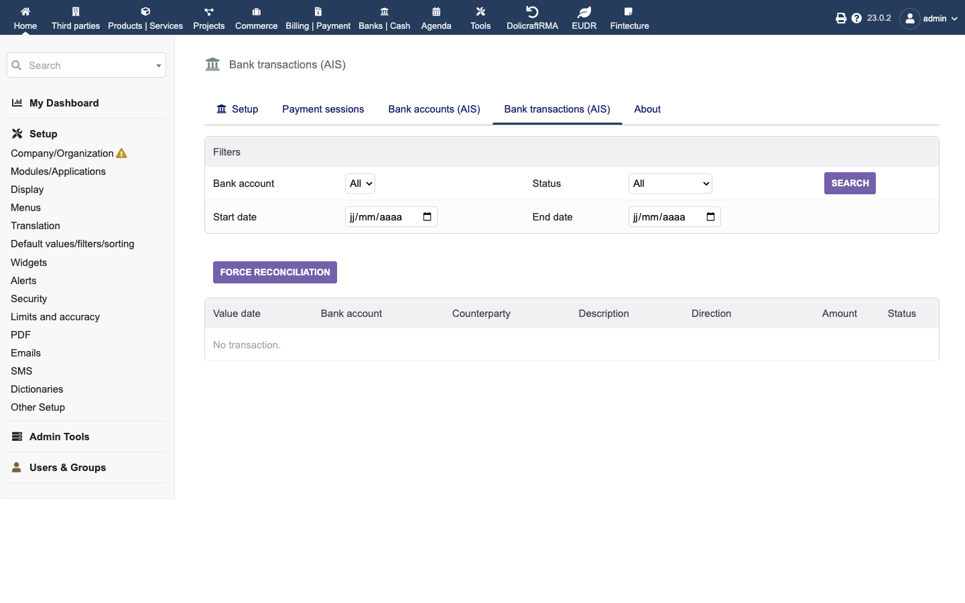Open the EUDR leaf icon menu
Image resolution: width=965 pixels, height=603 pixels.
584,12
